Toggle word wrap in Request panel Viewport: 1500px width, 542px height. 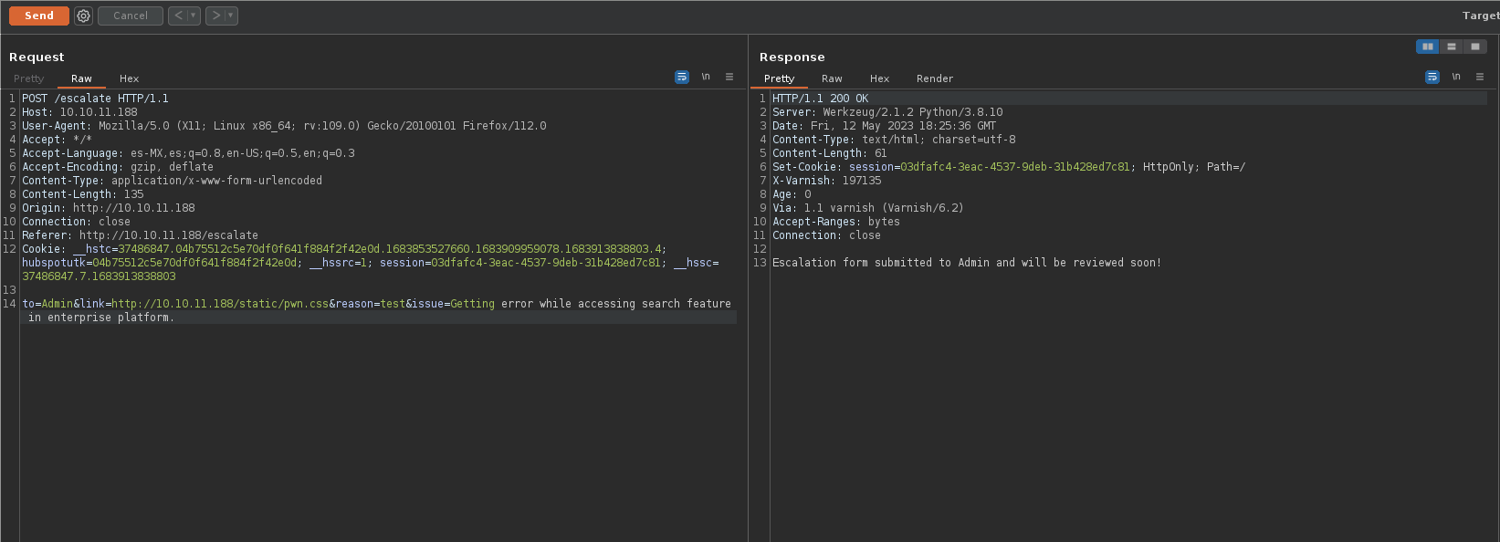pyautogui.click(x=682, y=78)
